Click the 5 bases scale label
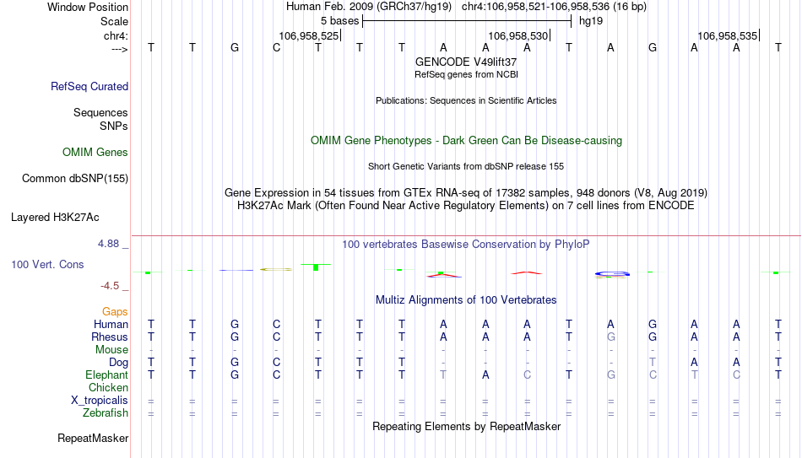This screenshot has width=802, height=458. [339, 21]
